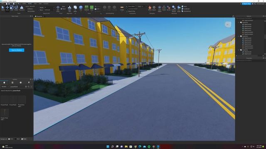Open the Toolbox Creations lightbulb icon
This screenshot has height=149, width=266.
tap(29, 83)
